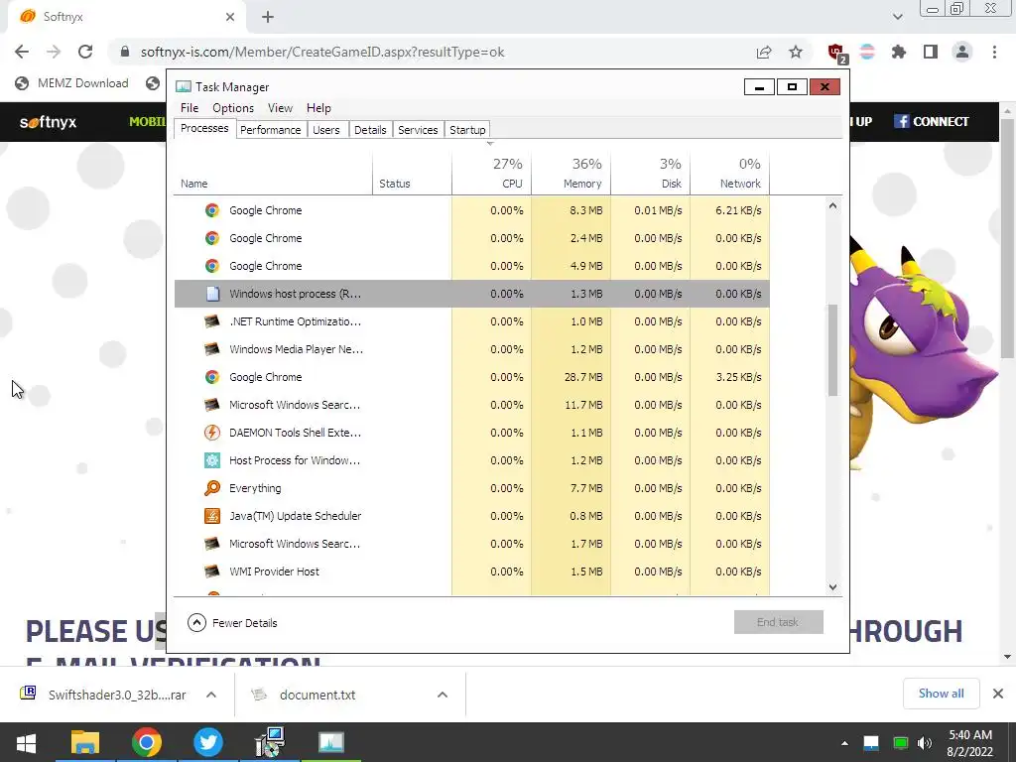Click Chrome icon using 28.7 MB memory
The height and width of the screenshot is (762, 1016).
tap(212, 377)
